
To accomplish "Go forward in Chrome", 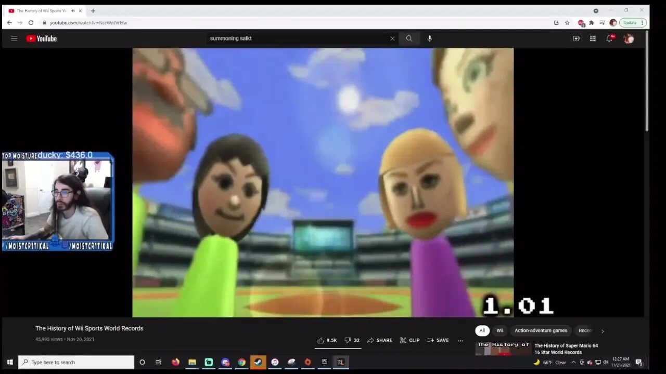I will click(20, 23).
